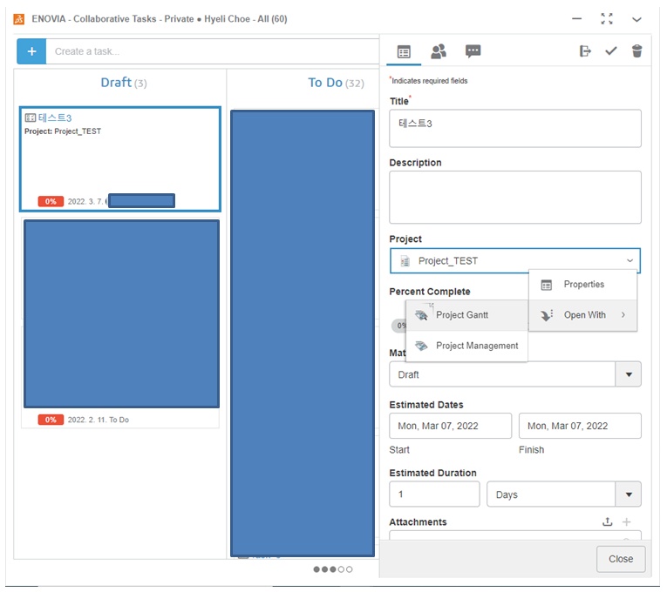
Task: Open the assignees people tab icon
Action: click(439, 51)
